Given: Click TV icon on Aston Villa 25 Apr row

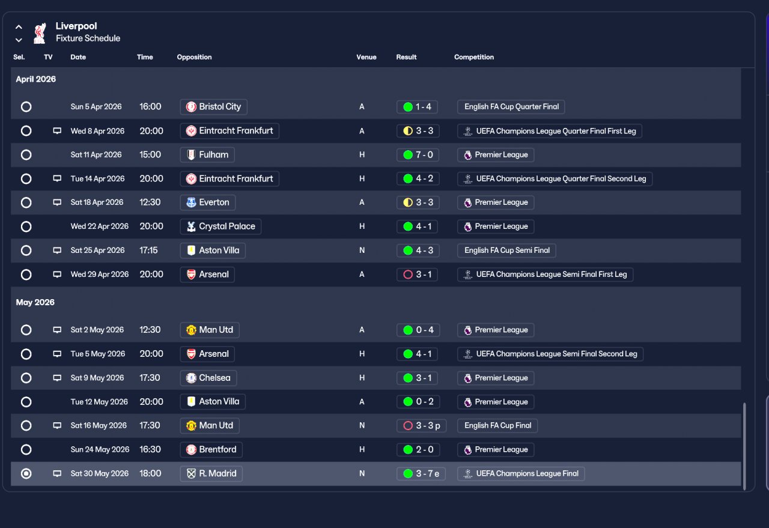Looking at the screenshot, I should pos(57,250).
